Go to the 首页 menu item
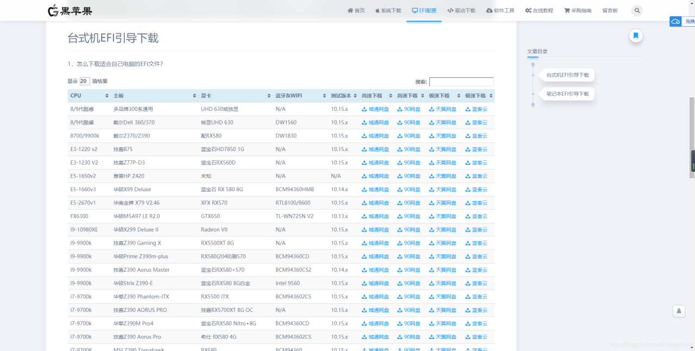 356,10
